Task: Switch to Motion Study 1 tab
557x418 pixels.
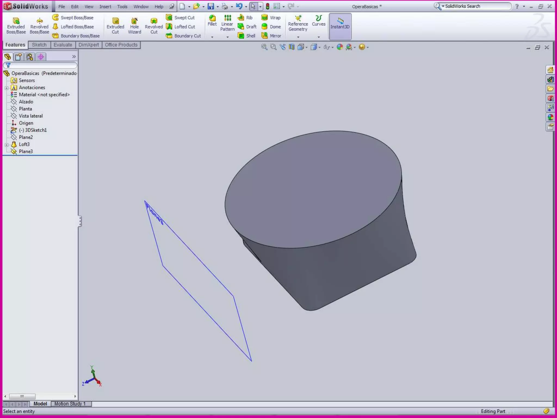Action: pos(70,404)
